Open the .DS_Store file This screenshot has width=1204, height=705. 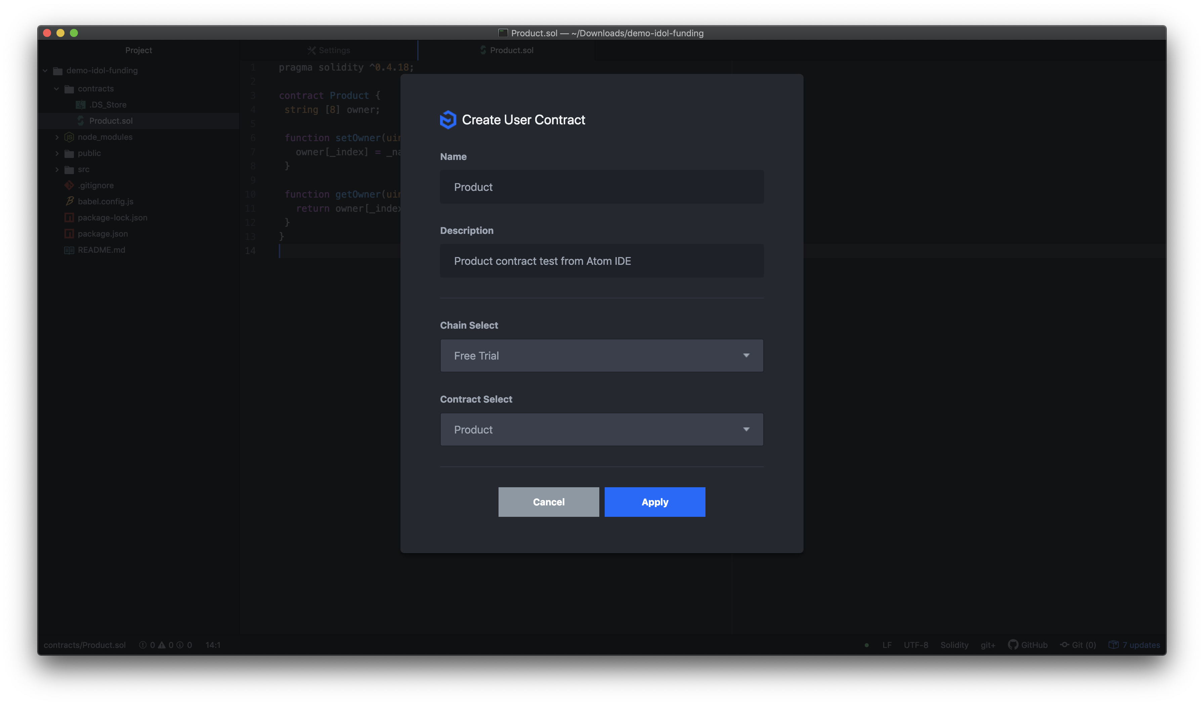[107, 105]
